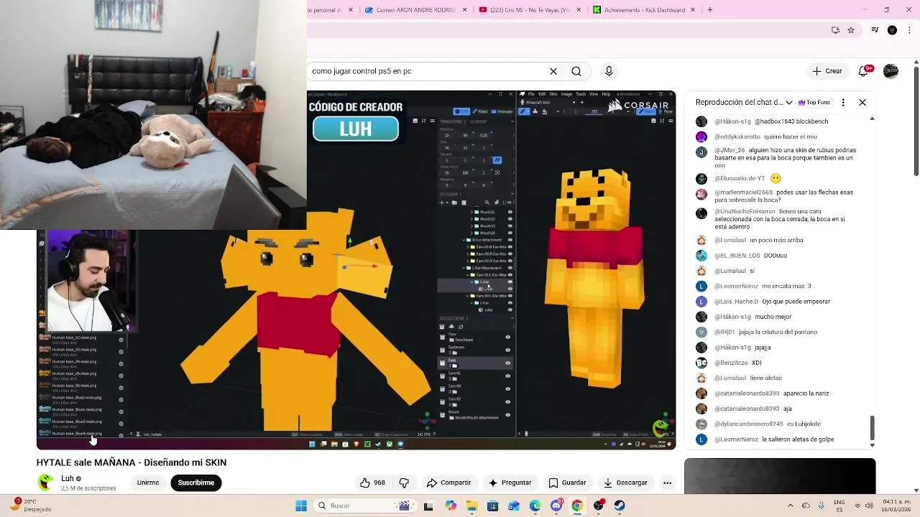Click the chat panel scrollbar thumb
Image resolution: width=920 pixels, height=517 pixels.
click(873, 428)
